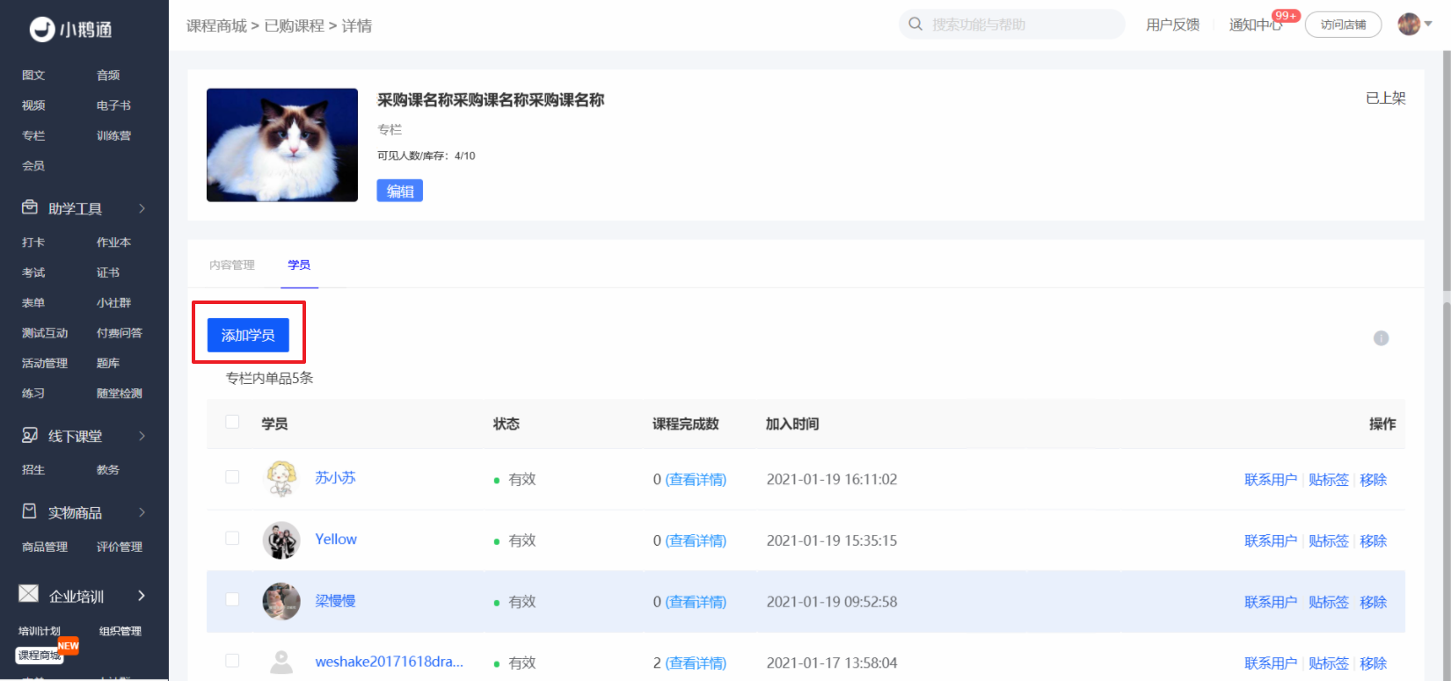Switch to the 内容管理 tab

(x=232, y=264)
